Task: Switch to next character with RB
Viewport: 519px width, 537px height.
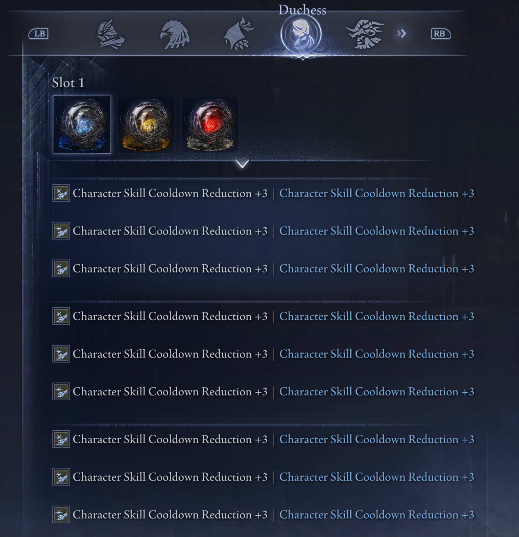Action: pyautogui.click(x=441, y=34)
